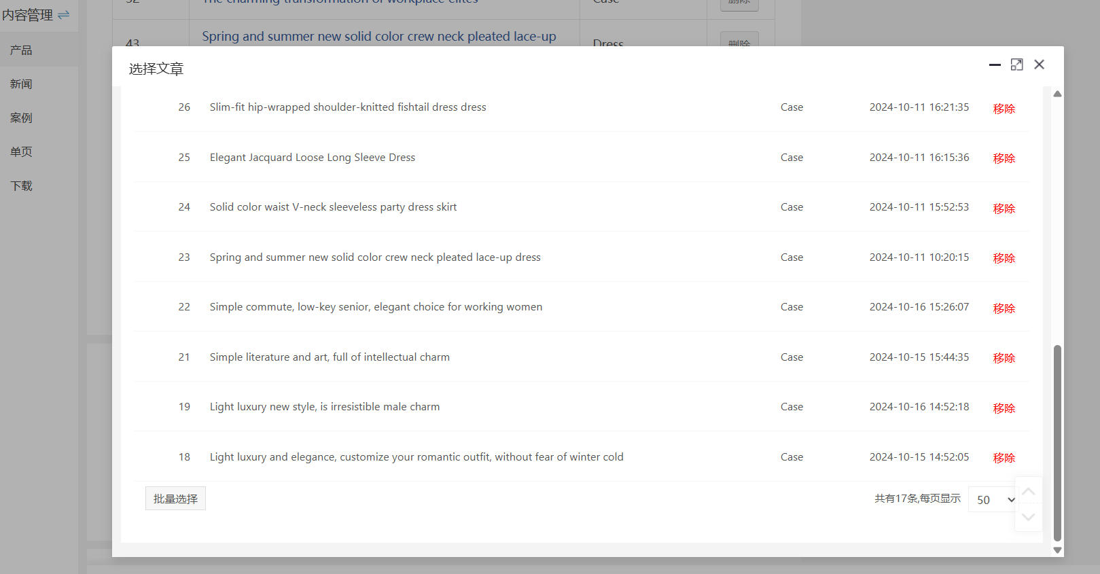The image size is (1100, 574).
Task: Close the 选择文章 dialog
Action: [1039, 65]
